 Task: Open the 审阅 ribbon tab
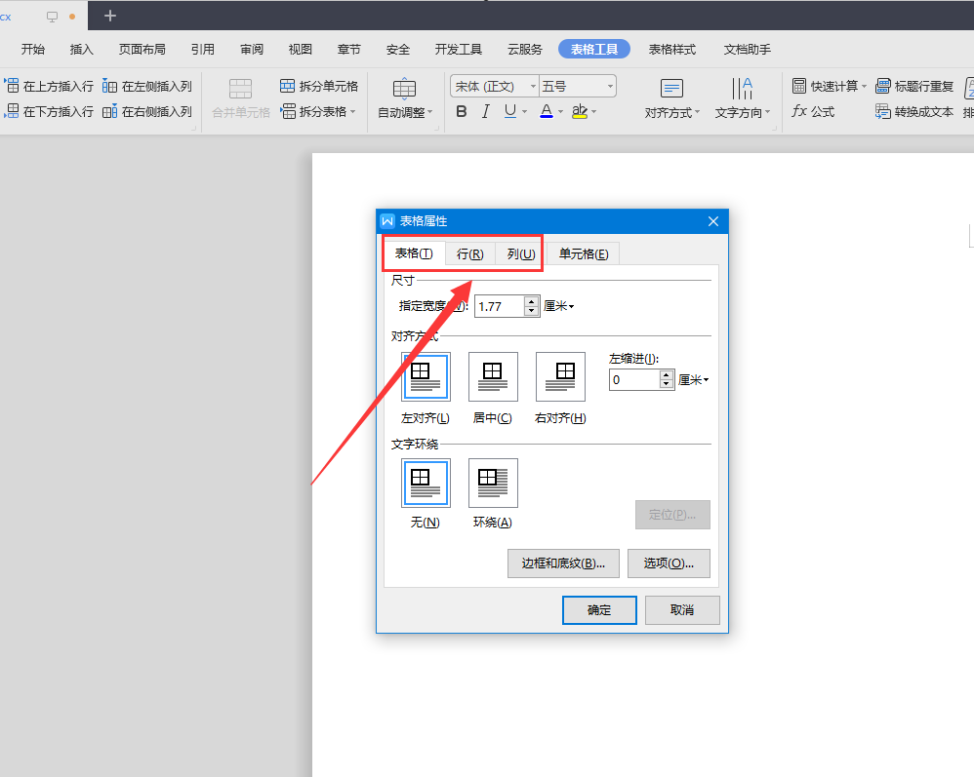click(x=252, y=49)
